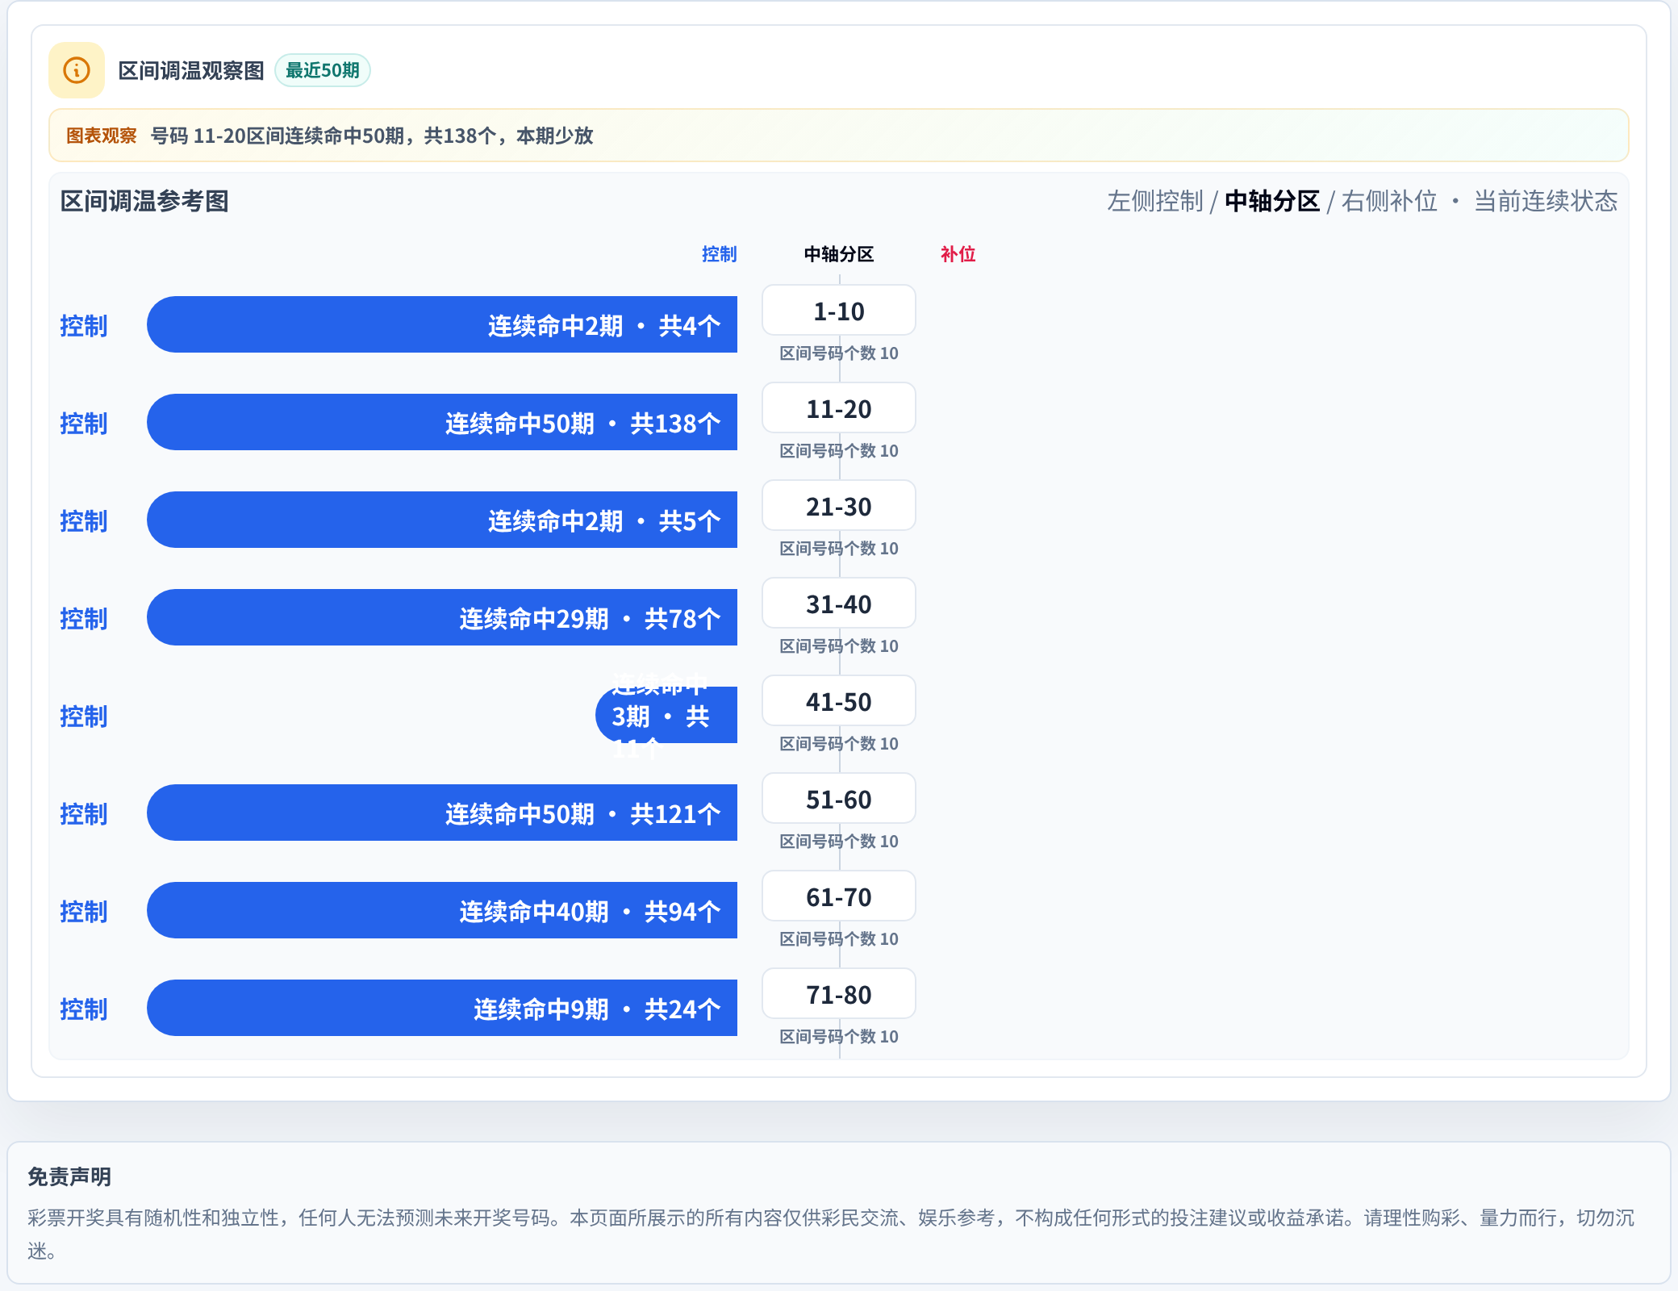
Task: Click the blue 控制 column header
Action: point(719,254)
